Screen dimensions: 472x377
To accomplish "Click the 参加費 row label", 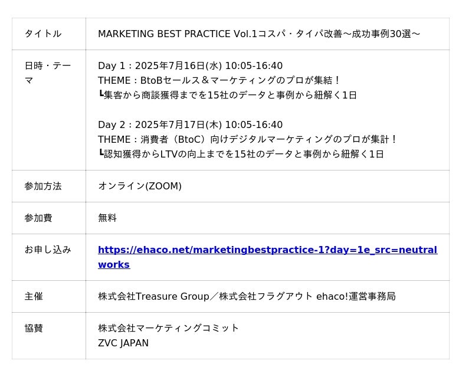I will (x=38, y=218).
